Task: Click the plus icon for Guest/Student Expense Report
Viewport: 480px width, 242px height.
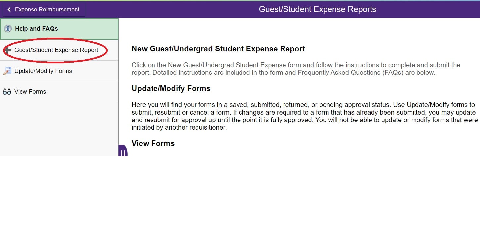Action: click(x=8, y=50)
